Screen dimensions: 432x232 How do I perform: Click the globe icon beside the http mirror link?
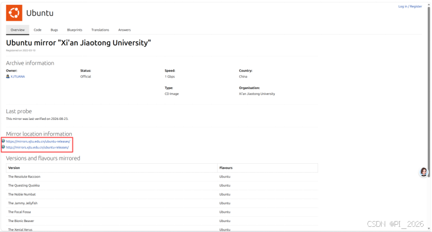3,147
